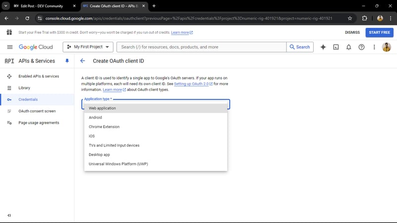Focus the resources search field
Image resolution: width=397 pixels, height=223 pixels.
pyautogui.click(x=201, y=47)
